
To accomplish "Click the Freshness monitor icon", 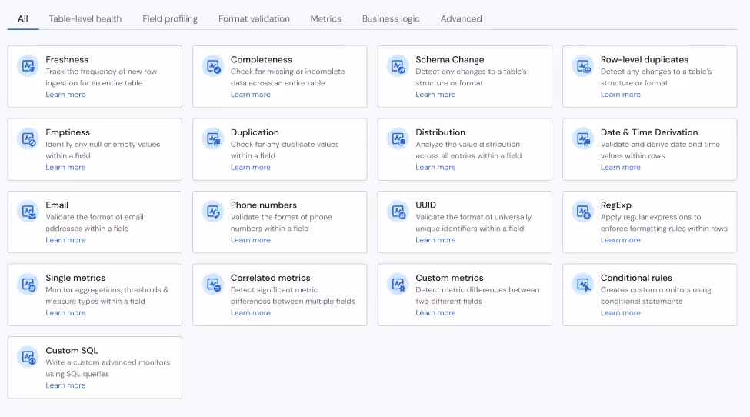I will tap(28, 65).
